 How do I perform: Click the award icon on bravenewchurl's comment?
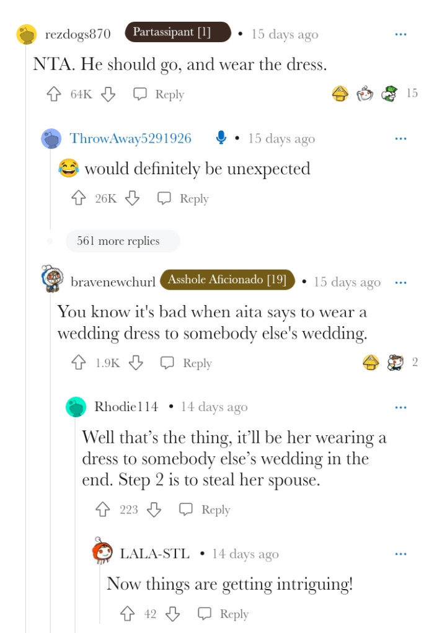371,363
